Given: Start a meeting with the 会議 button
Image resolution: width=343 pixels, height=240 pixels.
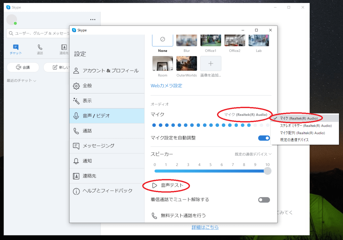Looking at the screenshot, I should coord(23,67).
